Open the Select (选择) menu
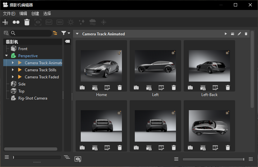Viewport: 258px width, 167px height. 47,13
